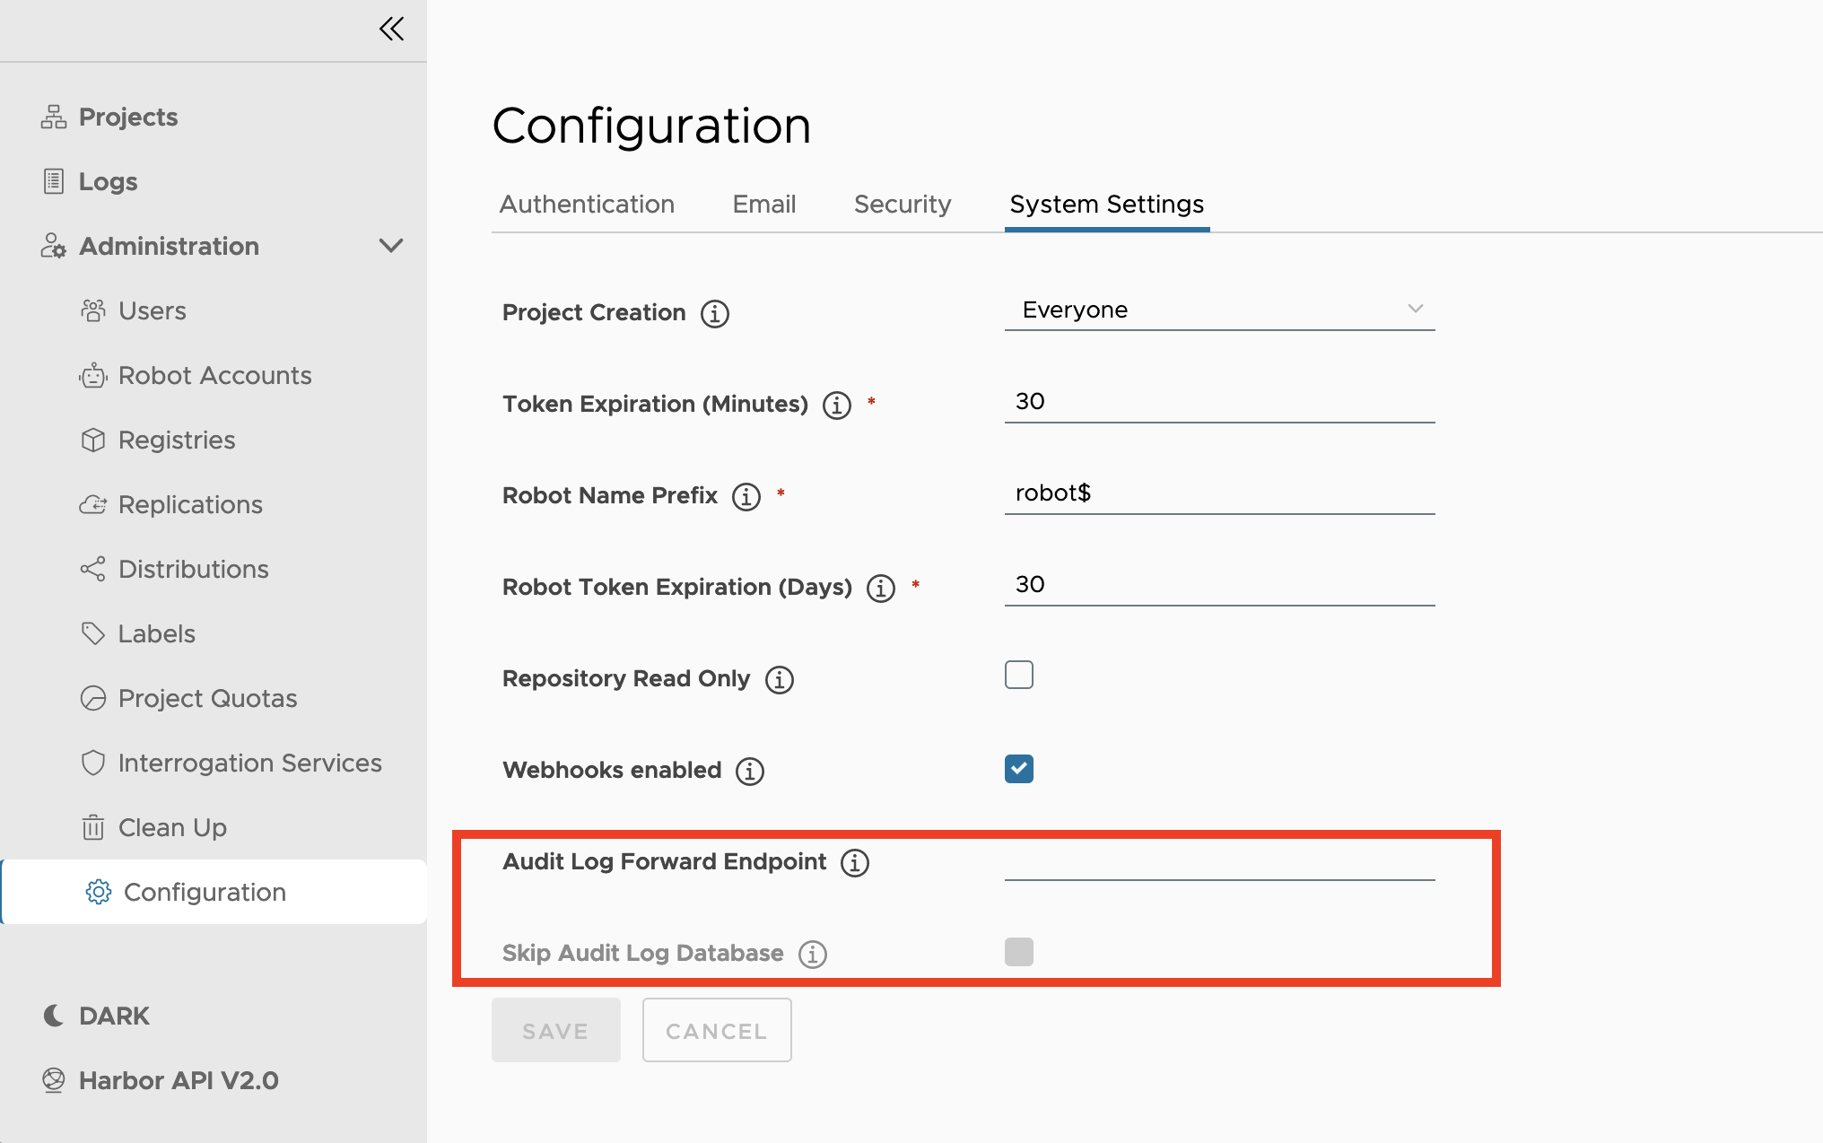This screenshot has height=1143, width=1823.
Task: Open the Project Creation Everyone dropdown
Action: tap(1220, 310)
